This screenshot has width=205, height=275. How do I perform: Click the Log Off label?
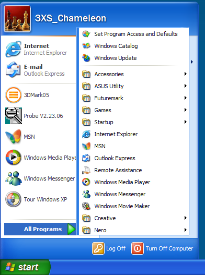116,248
